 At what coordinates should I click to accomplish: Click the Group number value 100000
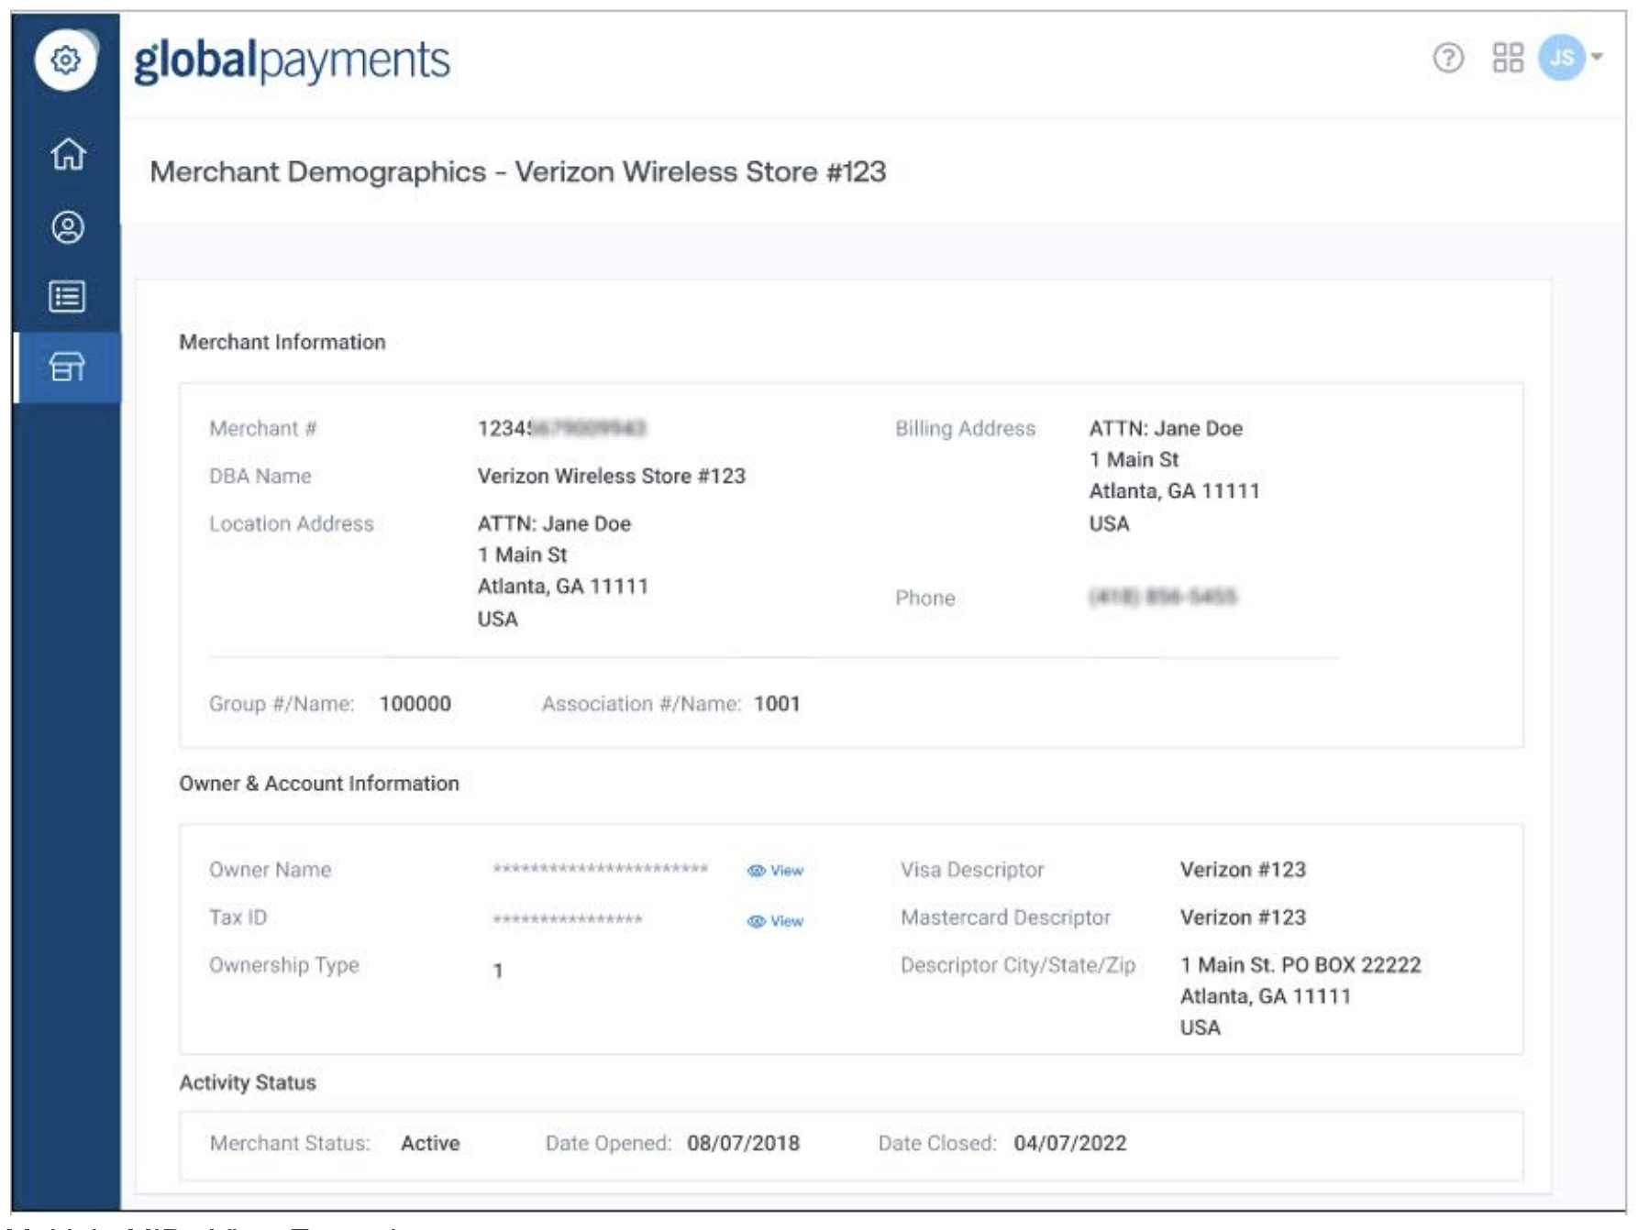415,704
